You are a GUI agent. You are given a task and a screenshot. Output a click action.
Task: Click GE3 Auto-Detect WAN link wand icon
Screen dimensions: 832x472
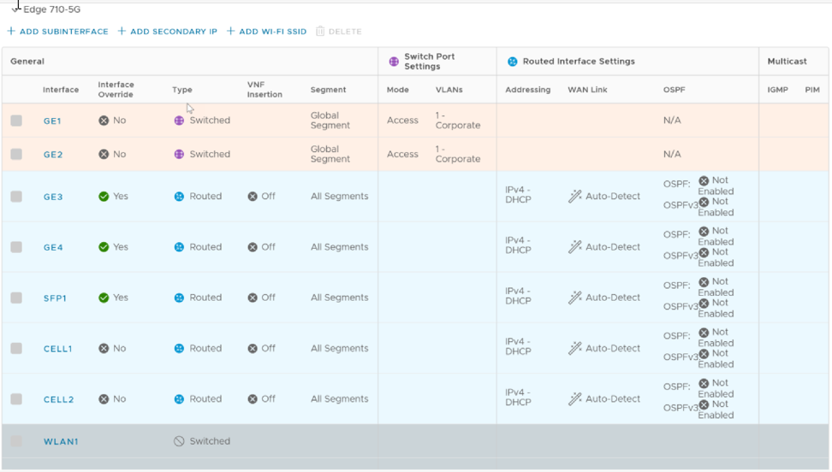point(574,197)
